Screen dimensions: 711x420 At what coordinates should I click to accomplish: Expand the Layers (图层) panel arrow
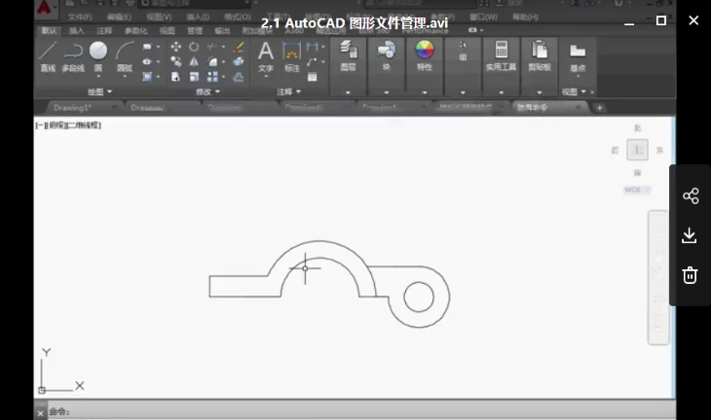pos(348,92)
